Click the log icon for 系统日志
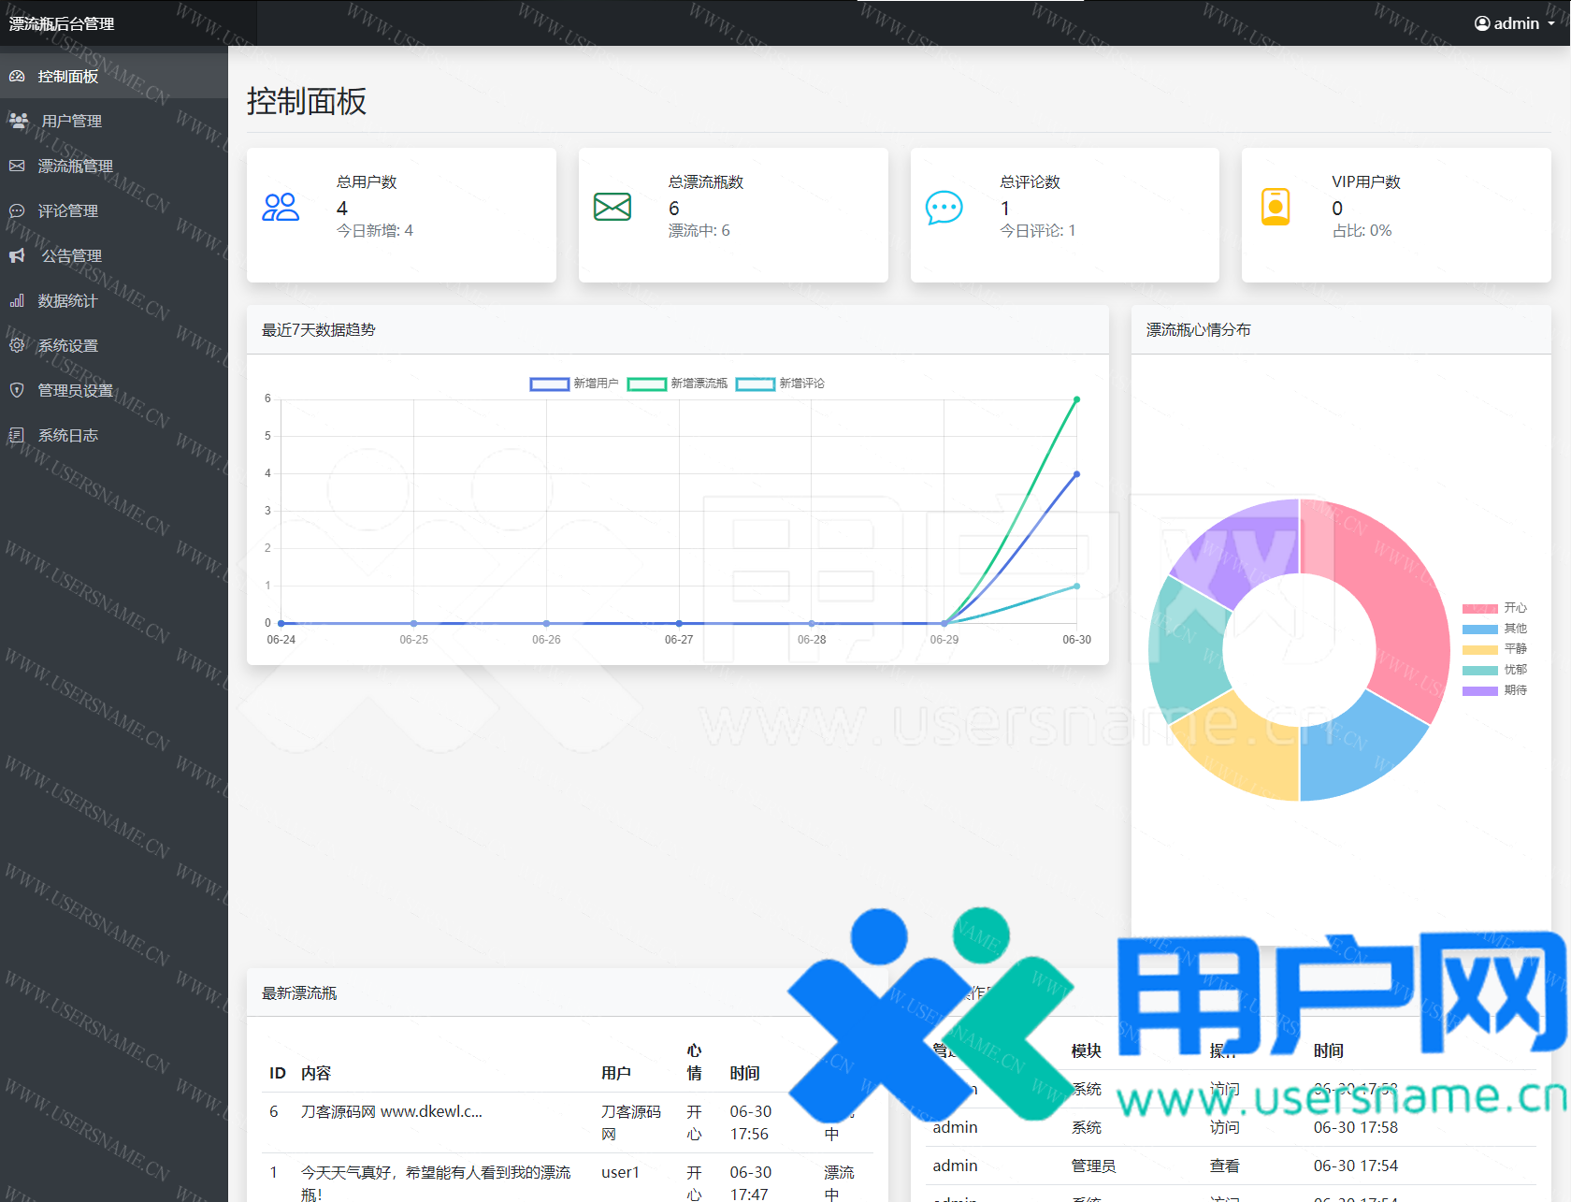The width and height of the screenshot is (1571, 1202). click(x=17, y=435)
